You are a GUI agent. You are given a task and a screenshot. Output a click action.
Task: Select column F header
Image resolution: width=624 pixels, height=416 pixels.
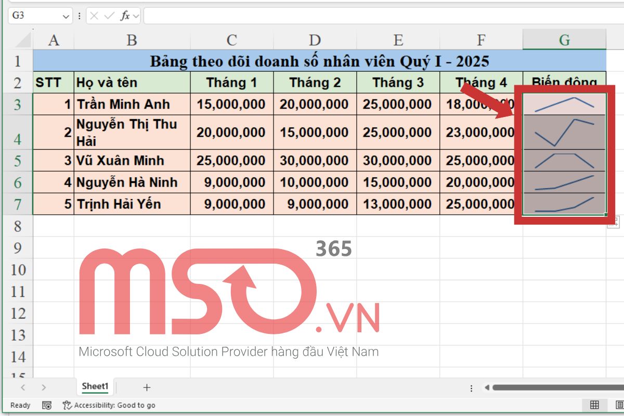pyautogui.click(x=482, y=40)
